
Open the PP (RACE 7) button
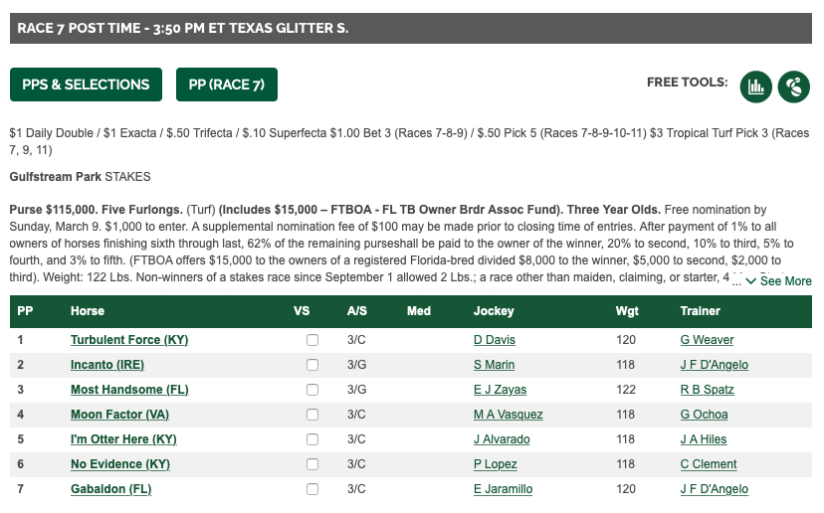(x=227, y=85)
